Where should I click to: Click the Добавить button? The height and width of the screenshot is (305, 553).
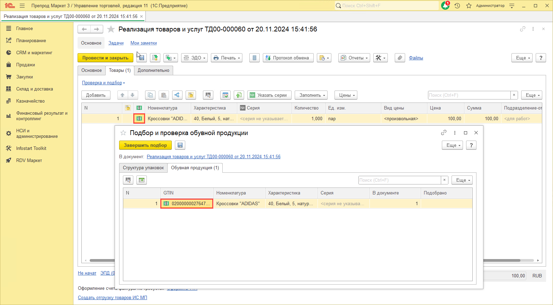tap(96, 95)
